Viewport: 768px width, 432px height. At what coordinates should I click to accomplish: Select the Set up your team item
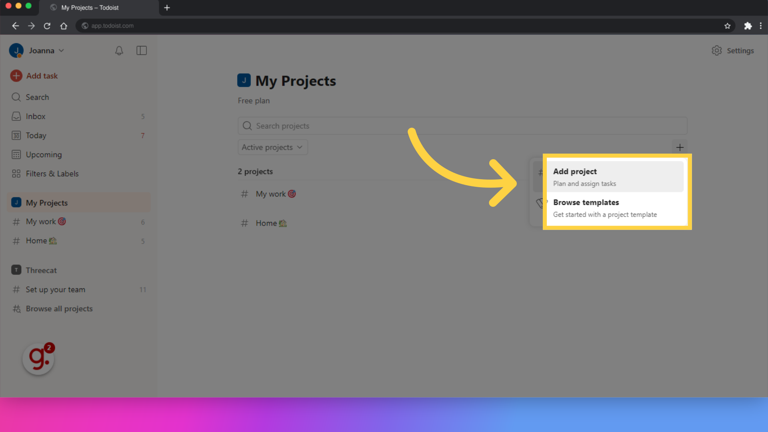[x=55, y=290]
